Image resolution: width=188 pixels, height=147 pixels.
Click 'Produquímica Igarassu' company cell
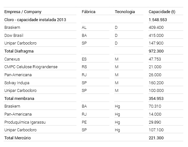[25, 122]
